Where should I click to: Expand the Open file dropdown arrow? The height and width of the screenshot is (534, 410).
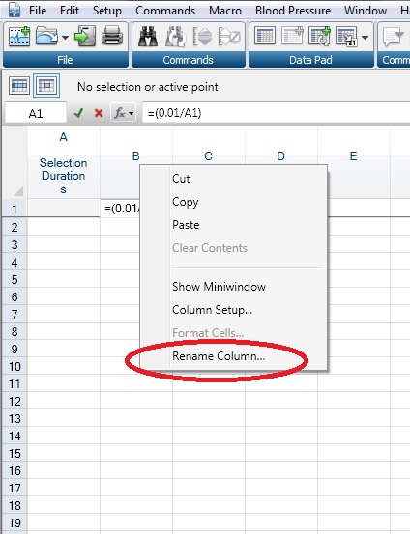coord(65,37)
